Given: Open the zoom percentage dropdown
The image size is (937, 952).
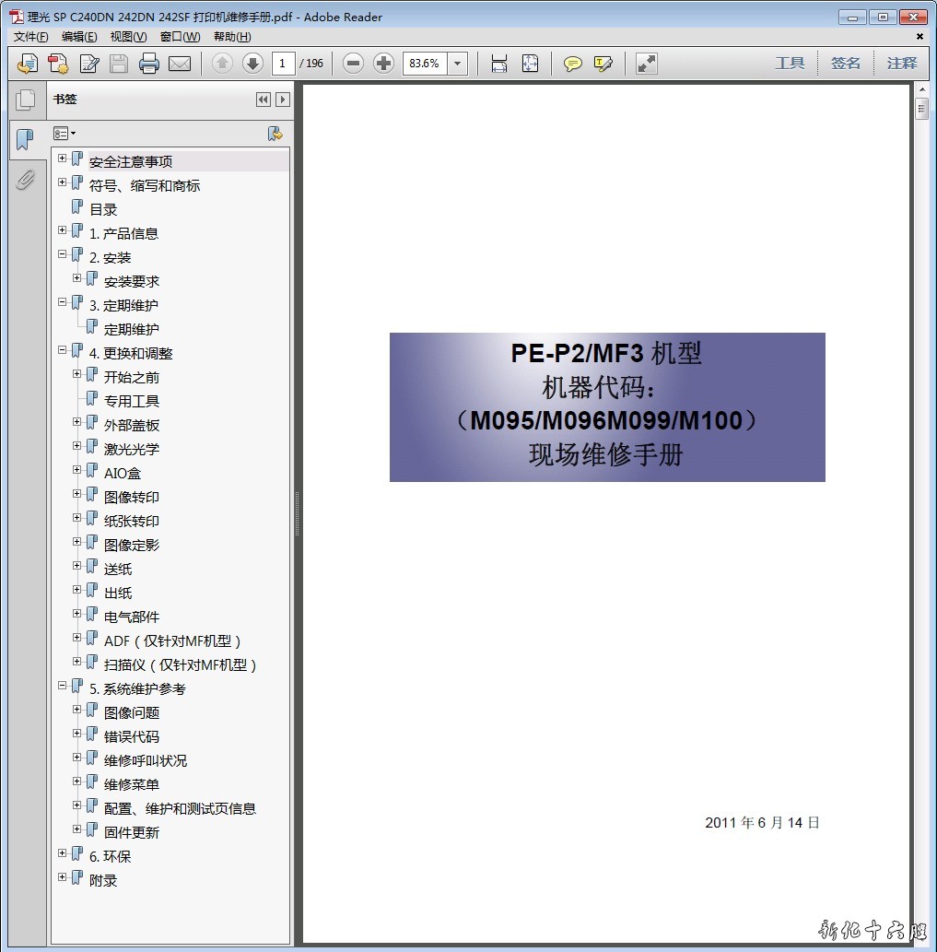Looking at the screenshot, I should click(458, 64).
